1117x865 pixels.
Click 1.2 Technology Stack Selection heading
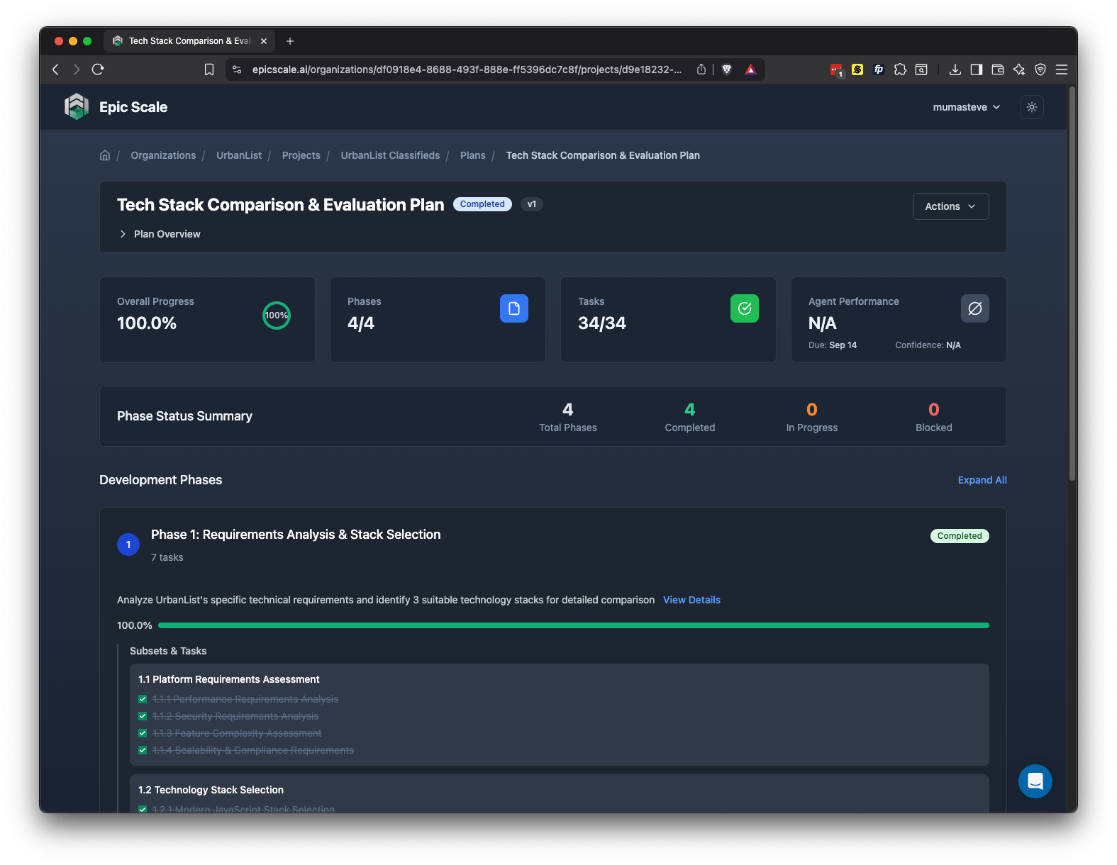(x=211, y=790)
